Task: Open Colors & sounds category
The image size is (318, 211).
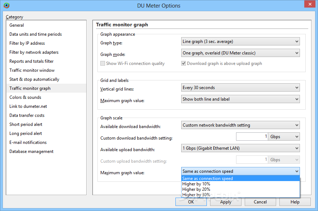Action: (46, 97)
